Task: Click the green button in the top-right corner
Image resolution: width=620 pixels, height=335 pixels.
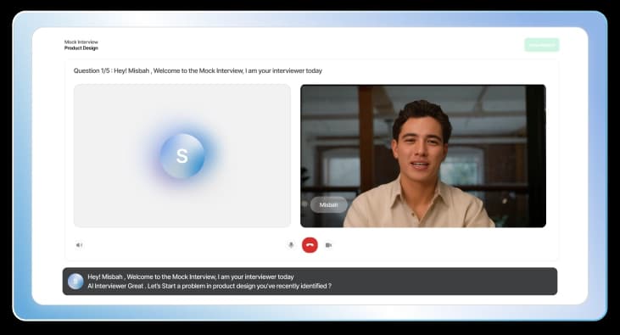Action: [542, 45]
